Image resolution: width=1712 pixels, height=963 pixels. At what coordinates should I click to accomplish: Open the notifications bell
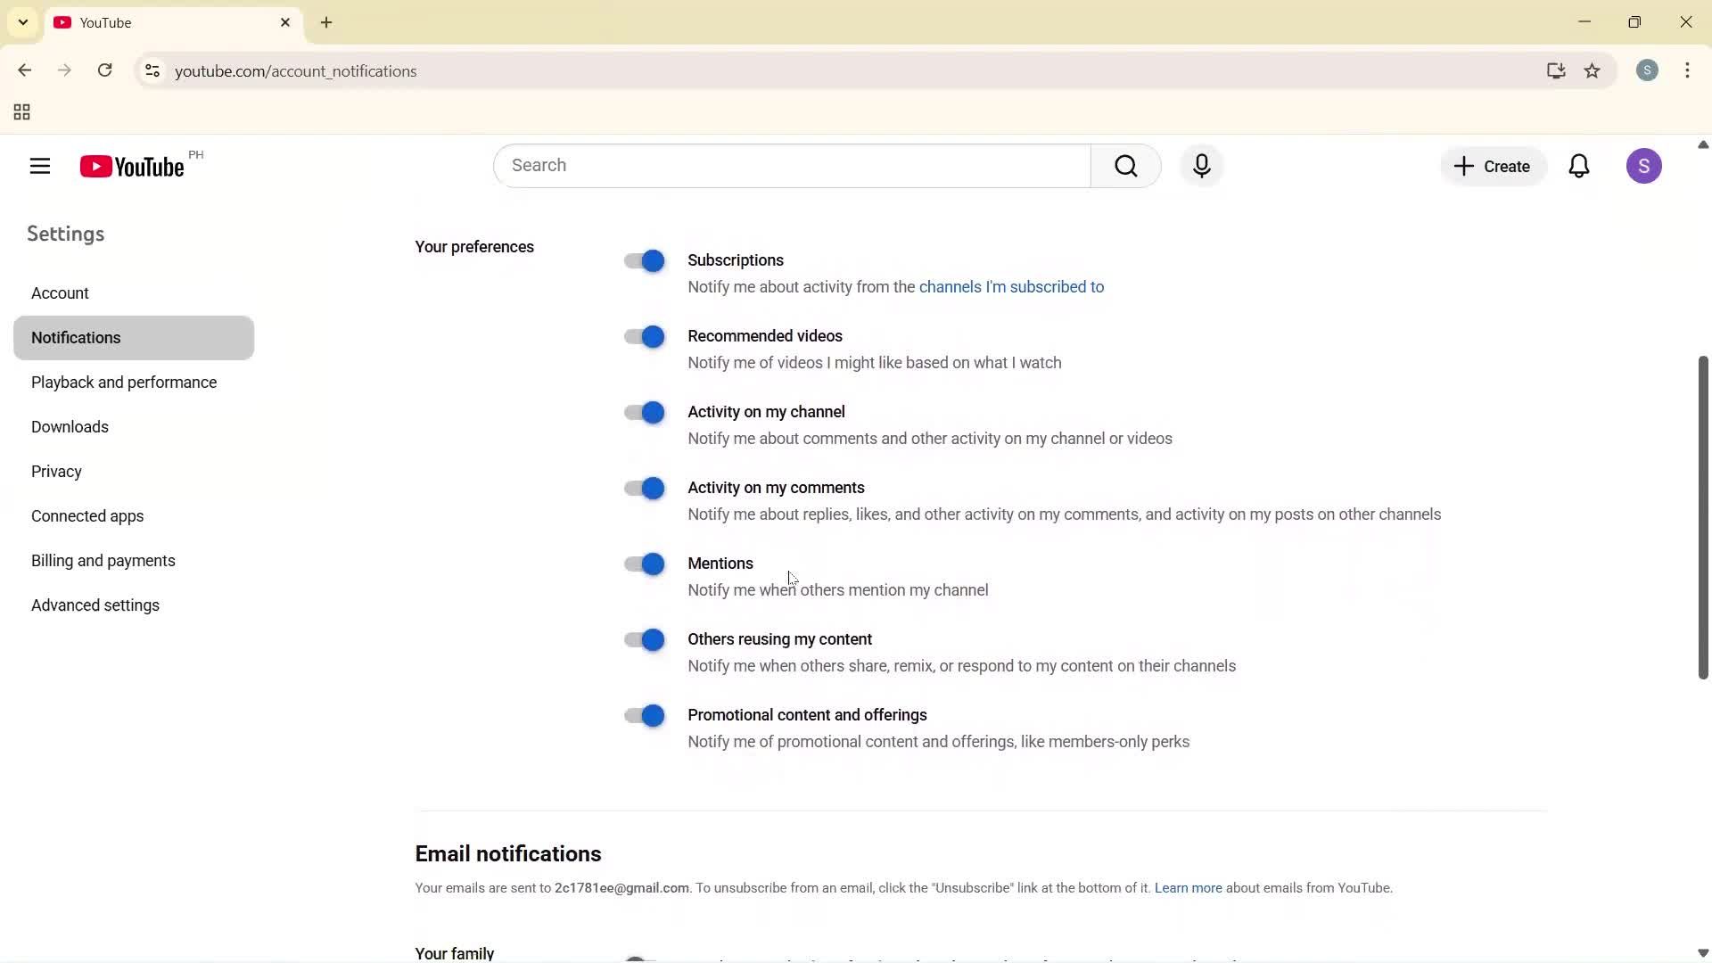[x=1579, y=166]
